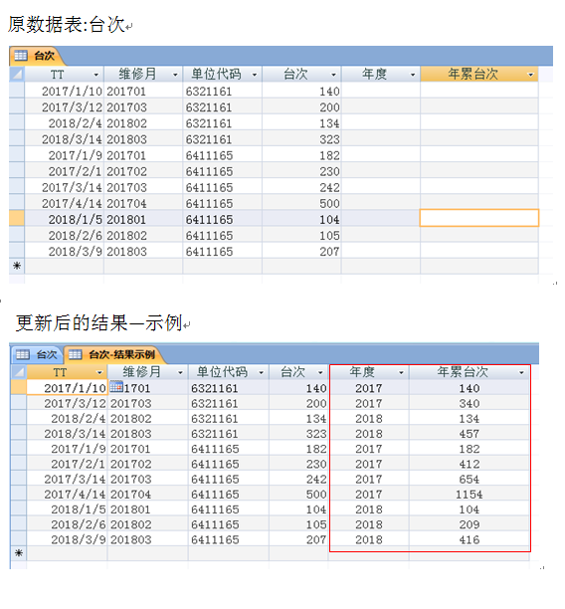Click the active empty 年累台次 cell
The image size is (565, 609).
click(x=479, y=218)
